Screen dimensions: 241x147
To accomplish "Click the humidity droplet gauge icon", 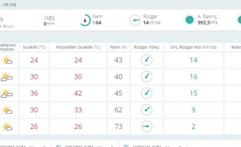I will point(86,20).
